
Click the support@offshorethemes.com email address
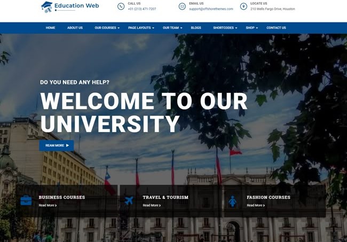211,9
